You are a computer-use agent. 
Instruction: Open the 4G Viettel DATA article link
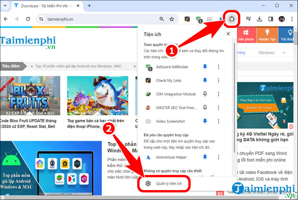tap(265, 137)
